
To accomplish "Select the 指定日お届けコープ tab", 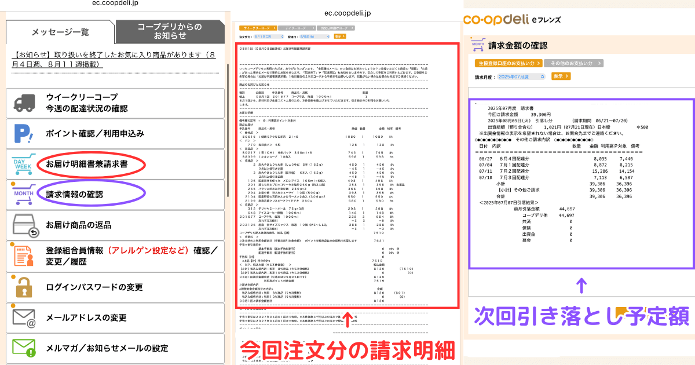I will (x=335, y=27).
